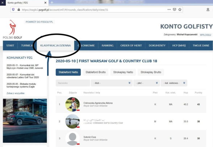Open the TURNIEJE menu item
This screenshot has width=213, height=147.
27,46
